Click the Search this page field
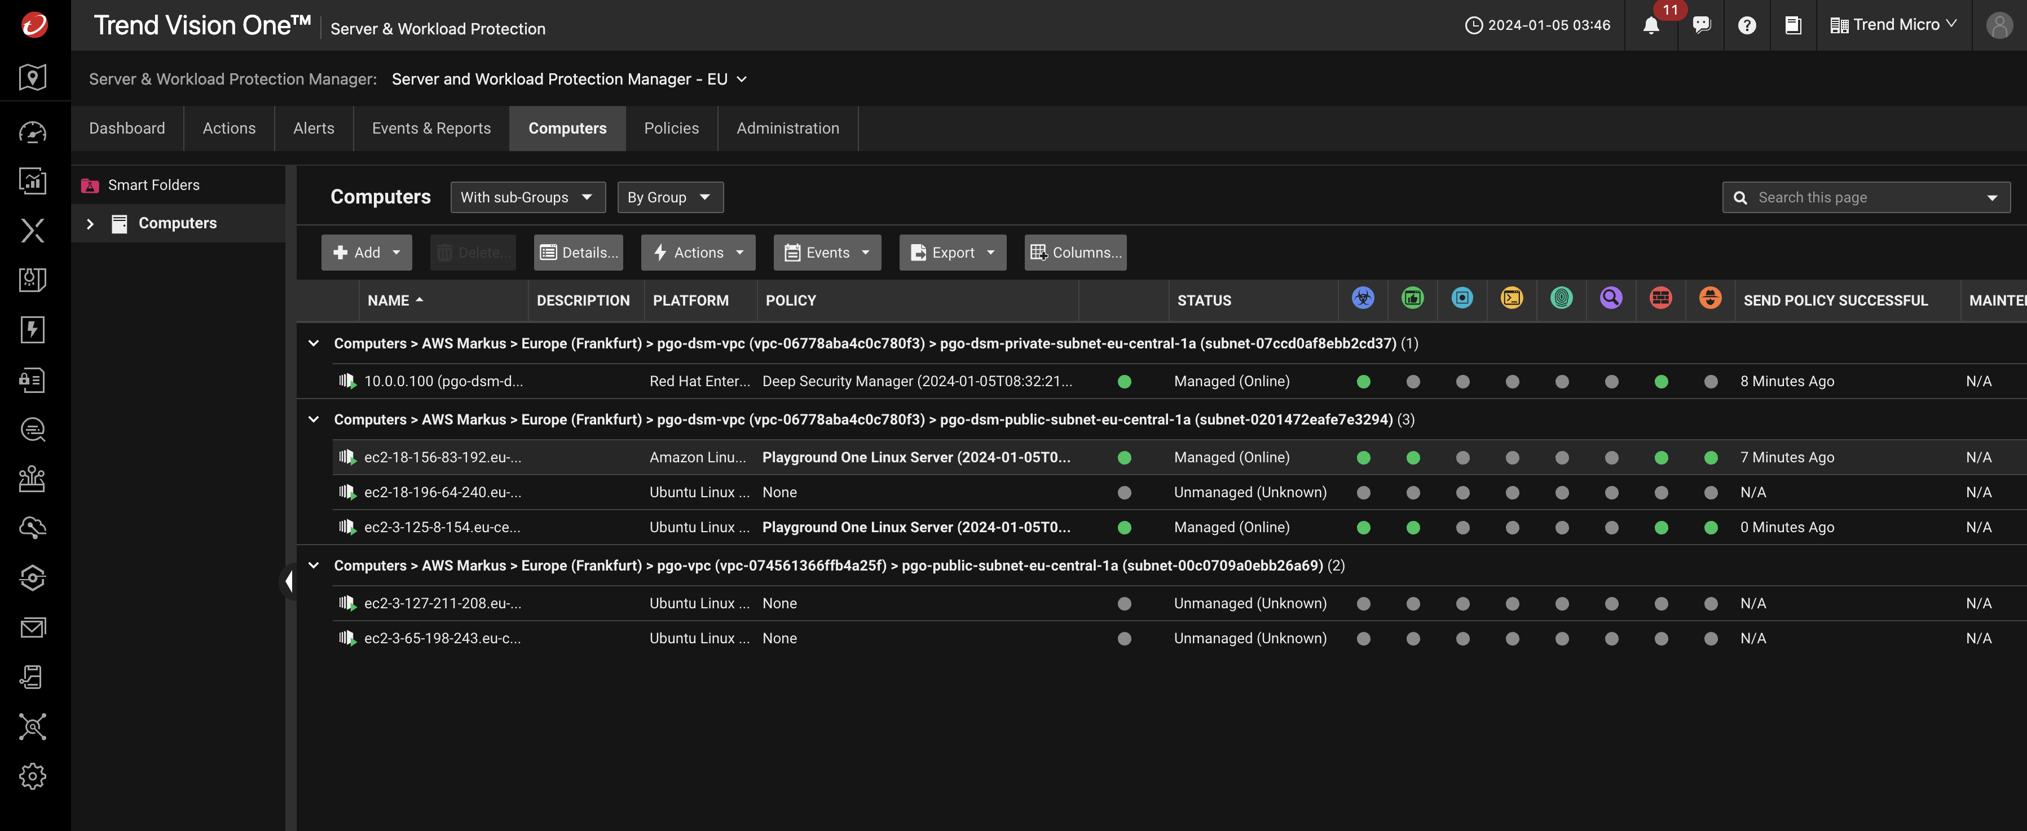Image resolution: width=2027 pixels, height=831 pixels. pos(1865,197)
